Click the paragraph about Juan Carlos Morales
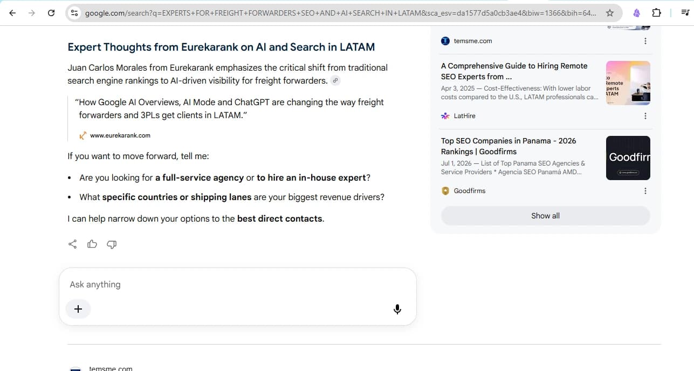Screen dimensions: 694x371 (228, 74)
